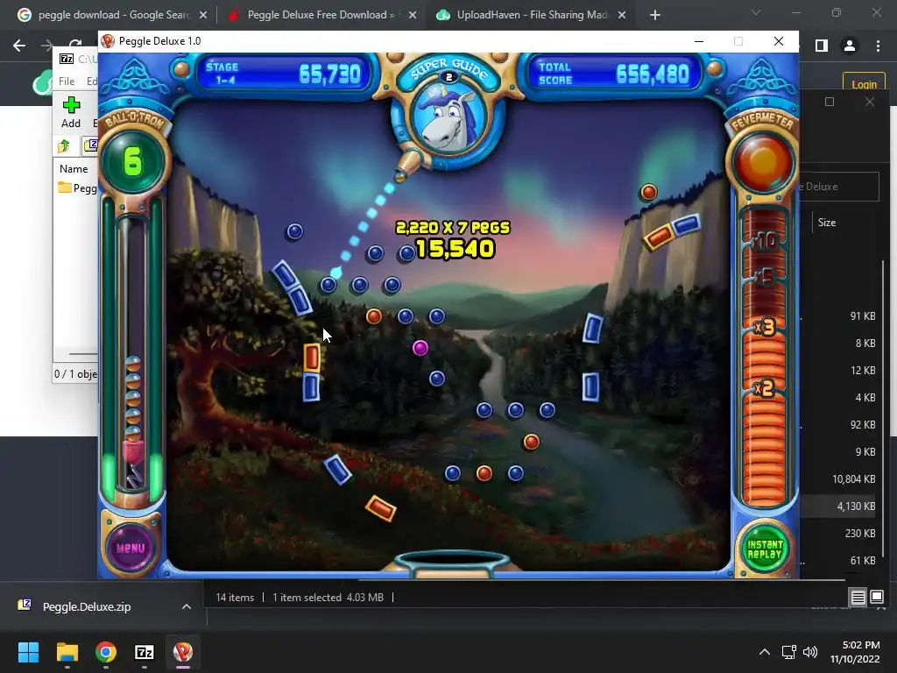This screenshot has height=673, width=897.
Task: Click the green Instant Replay button
Action: (x=764, y=549)
